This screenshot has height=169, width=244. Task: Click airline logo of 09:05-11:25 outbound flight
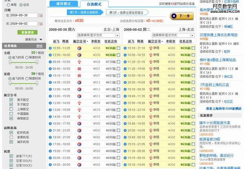79,61
